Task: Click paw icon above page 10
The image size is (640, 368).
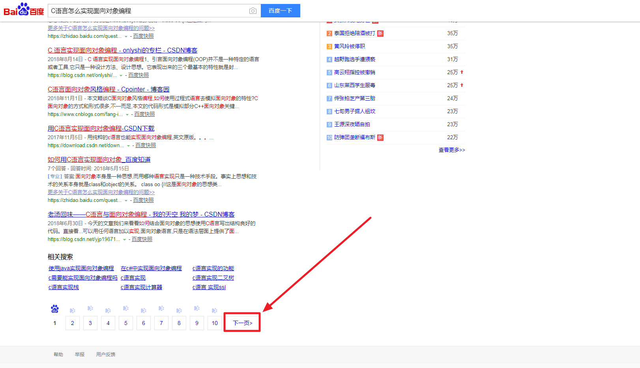Action: point(215,310)
